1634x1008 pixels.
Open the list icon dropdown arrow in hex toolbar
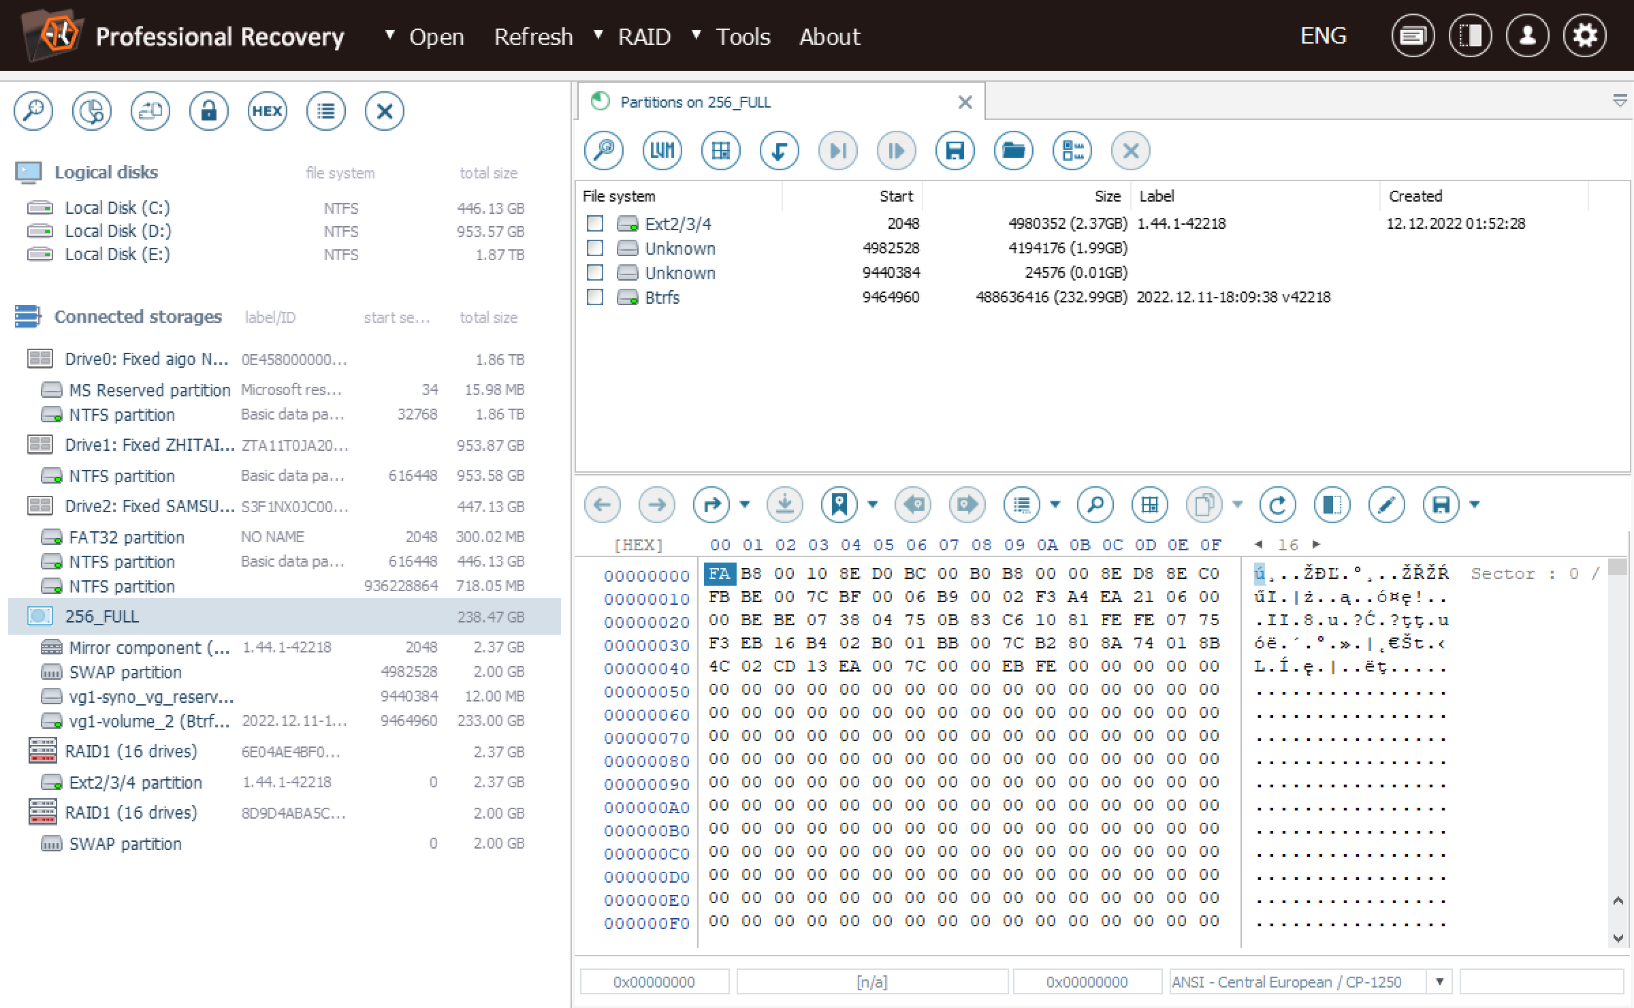click(x=1055, y=505)
